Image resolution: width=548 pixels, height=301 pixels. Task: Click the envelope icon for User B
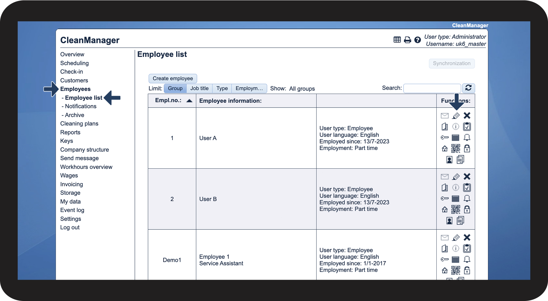tap(444, 177)
